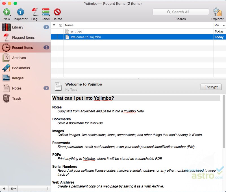
Task: Select the Welcome to Yojimbo row
Action: 138,37
